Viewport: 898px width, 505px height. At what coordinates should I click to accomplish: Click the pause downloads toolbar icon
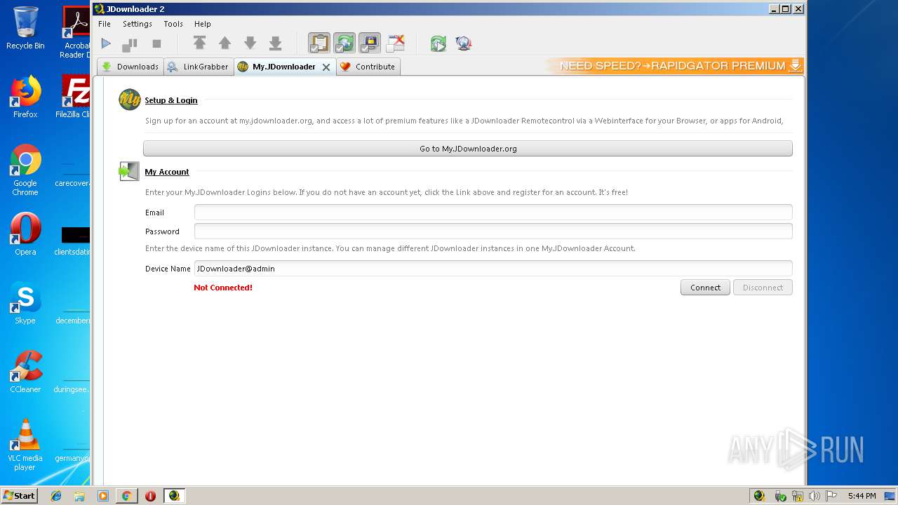pyautogui.click(x=130, y=43)
